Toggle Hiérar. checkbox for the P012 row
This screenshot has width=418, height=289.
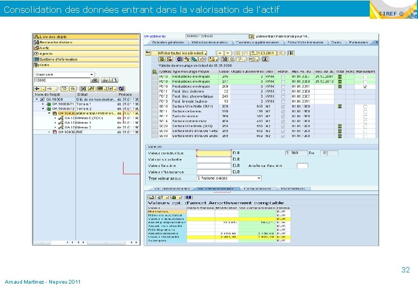coord(283,96)
